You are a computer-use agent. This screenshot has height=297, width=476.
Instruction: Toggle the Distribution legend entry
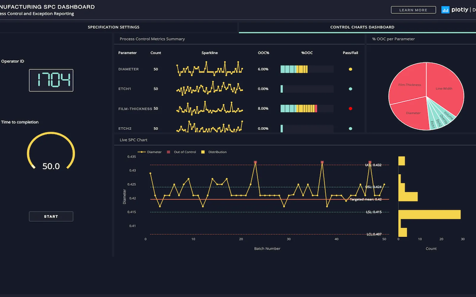tap(214, 152)
